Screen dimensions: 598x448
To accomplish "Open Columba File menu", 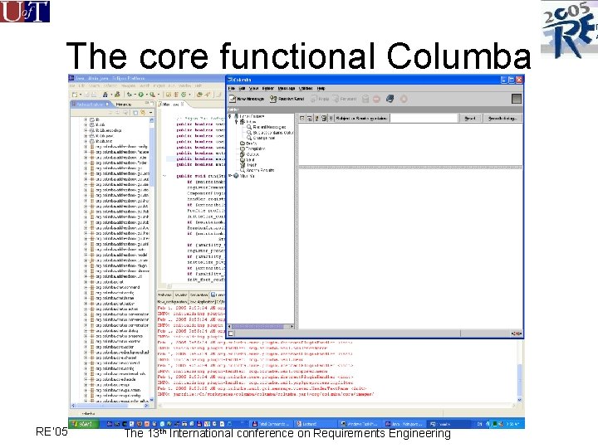I will [x=231, y=89].
